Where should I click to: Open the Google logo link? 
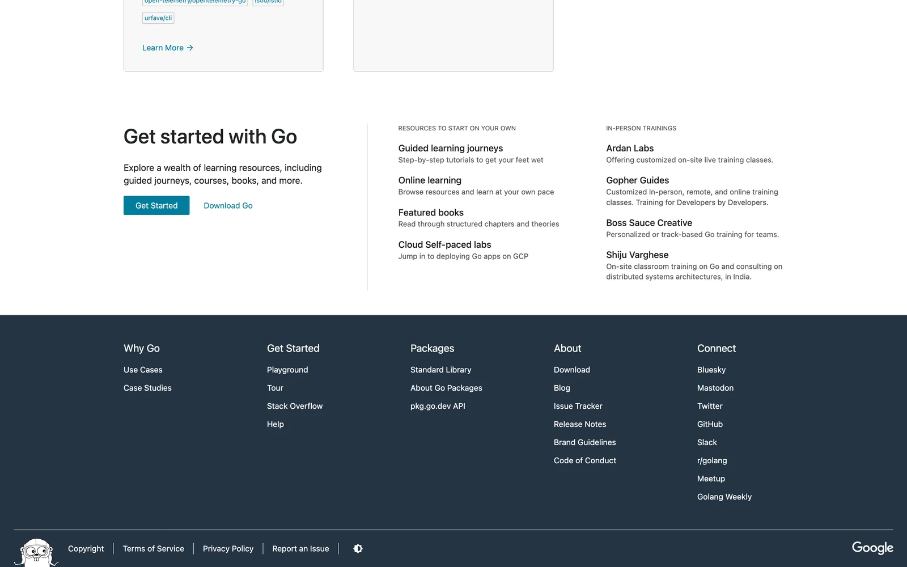[x=872, y=548]
